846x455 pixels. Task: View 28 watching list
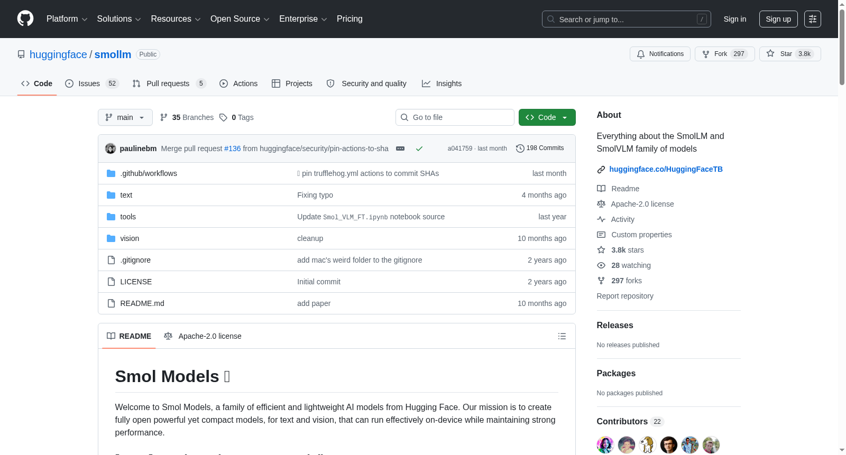click(x=624, y=265)
